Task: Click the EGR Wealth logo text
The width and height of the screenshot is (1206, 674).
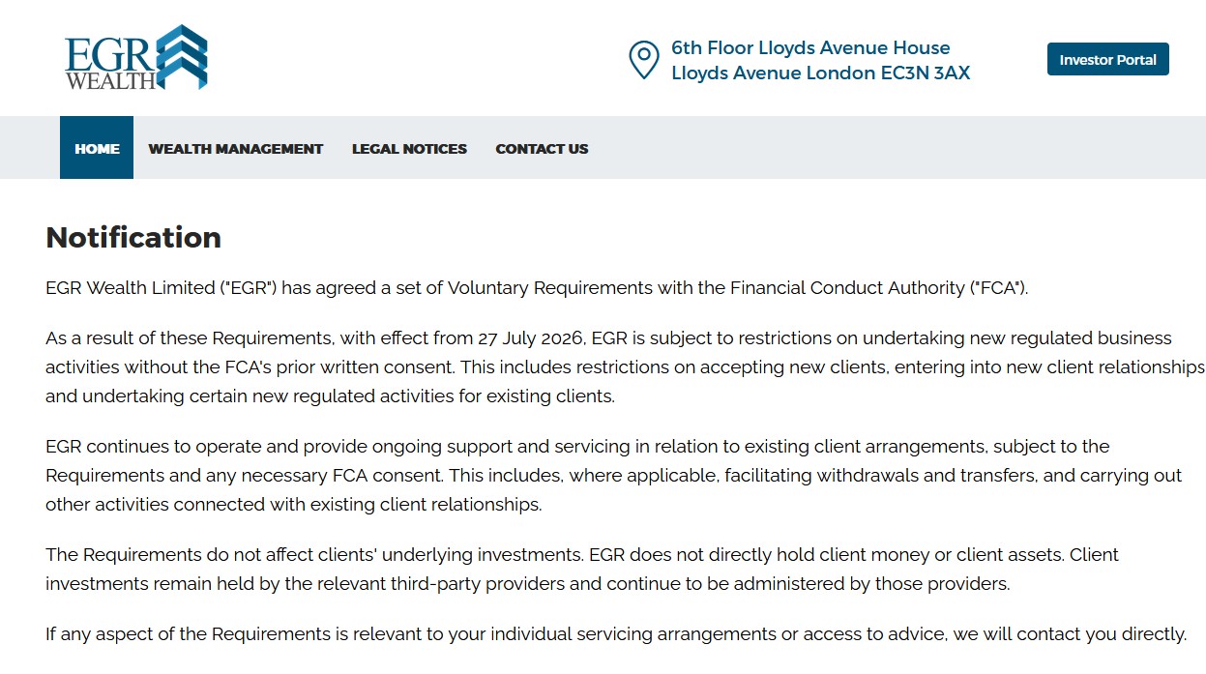Action: click(x=110, y=63)
